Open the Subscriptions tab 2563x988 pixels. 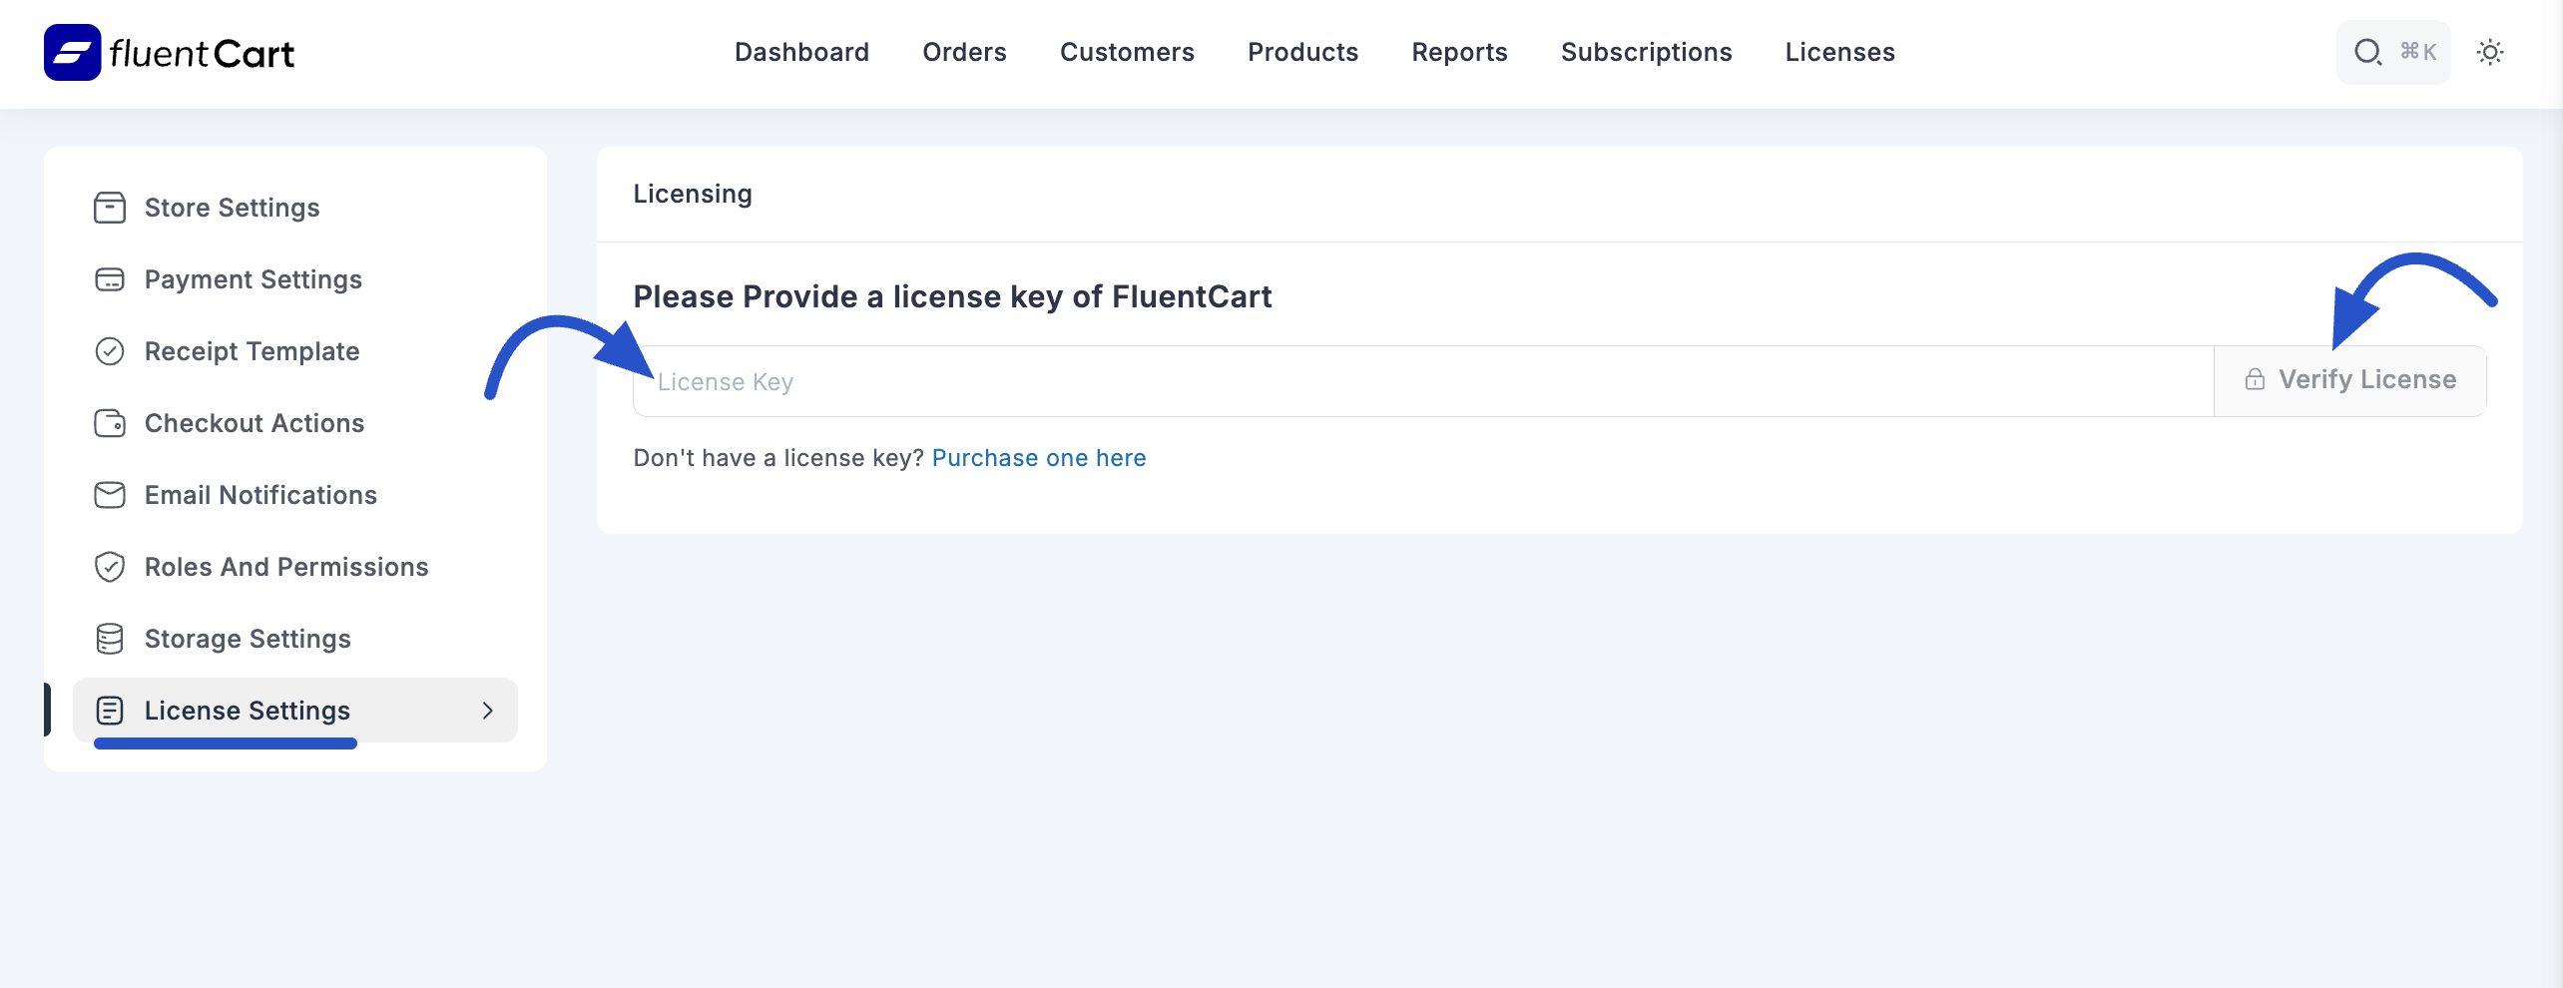click(1646, 52)
